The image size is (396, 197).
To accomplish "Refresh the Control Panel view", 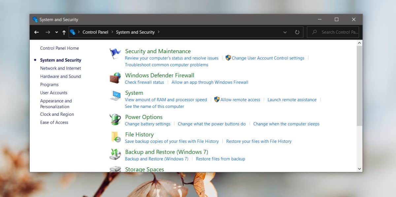I will tap(297, 32).
